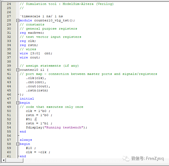Click the "rstn = 1'b1 ;" statement
Image resolution: width=169 pixels, height=166 pixels.
point(39,123)
